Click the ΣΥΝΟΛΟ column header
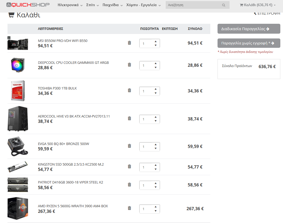 (x=195, y=29)
